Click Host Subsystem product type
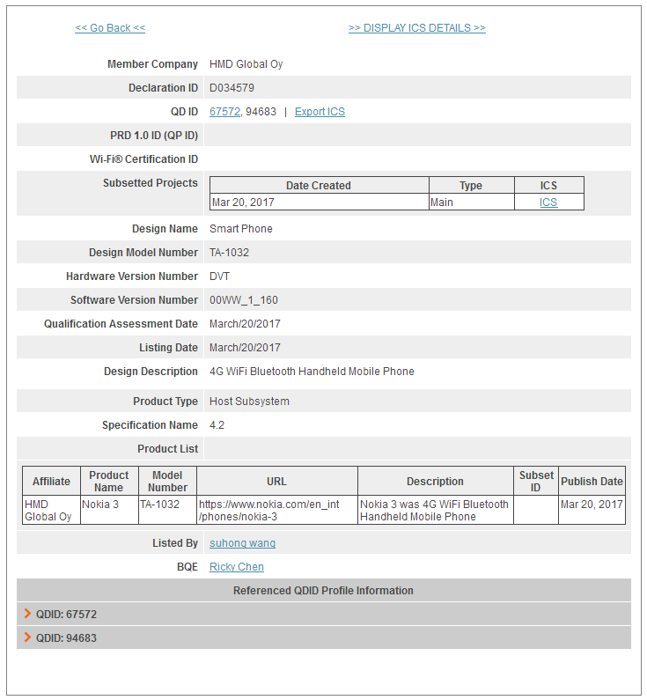Screen dimensions: 647x700 [x=249, y=402]
